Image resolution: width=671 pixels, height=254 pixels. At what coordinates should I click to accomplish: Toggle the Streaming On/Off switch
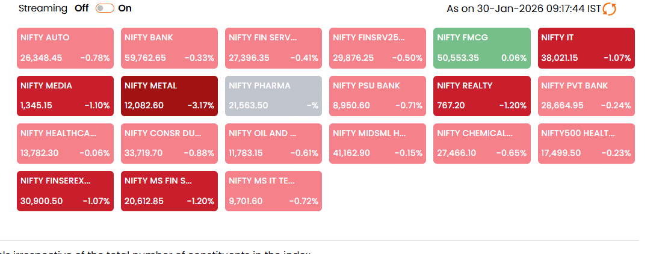(105, 8)
